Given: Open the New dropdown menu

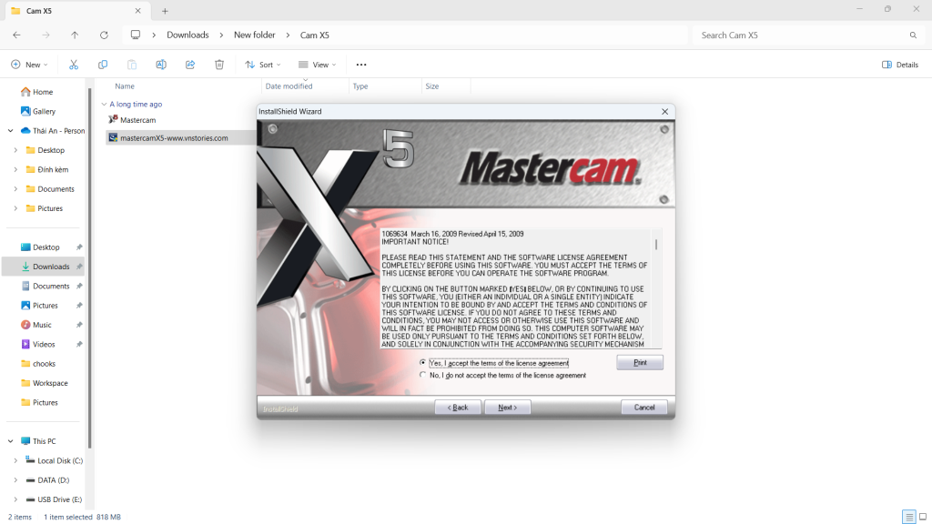Looking at the screenshot, I should click(x=29, y=65).
